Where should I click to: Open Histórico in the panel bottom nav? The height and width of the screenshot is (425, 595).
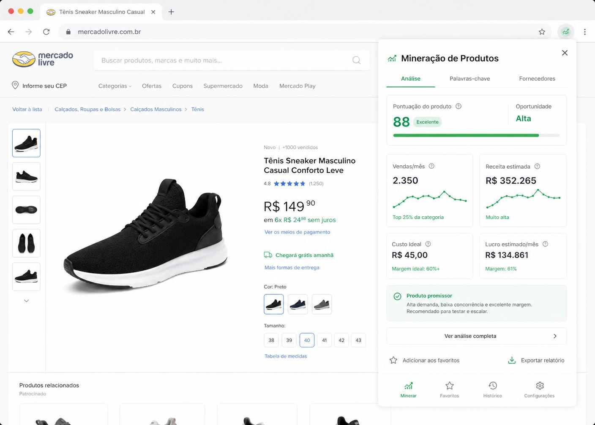coord(493,390)
